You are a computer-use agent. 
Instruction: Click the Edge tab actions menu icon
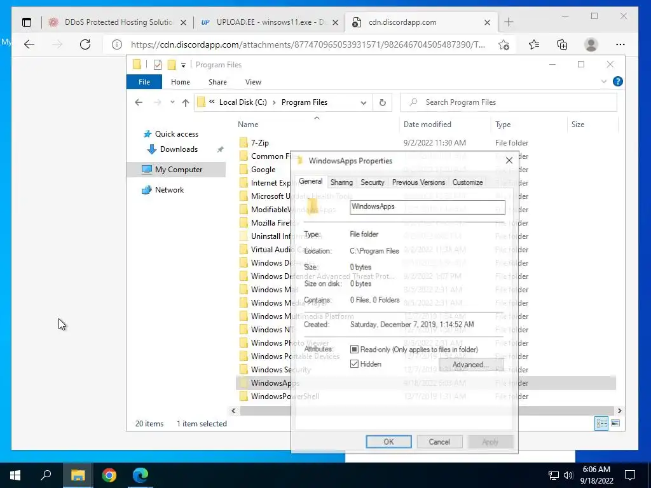tap(27, 22)
